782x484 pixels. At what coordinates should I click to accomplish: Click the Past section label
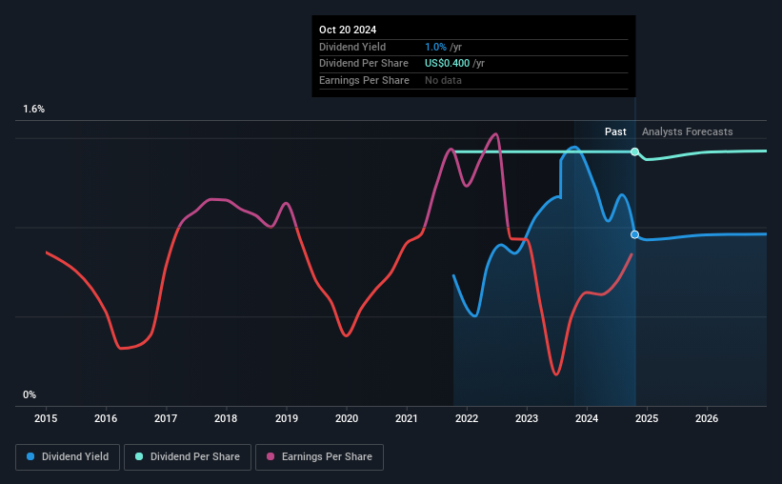coord(615,131)
